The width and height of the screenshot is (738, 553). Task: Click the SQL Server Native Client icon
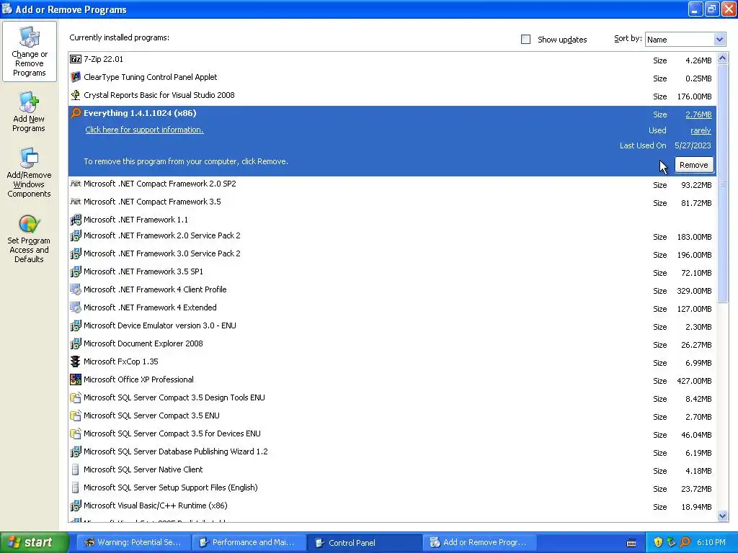pyautogui.click(x=75, y=469)
